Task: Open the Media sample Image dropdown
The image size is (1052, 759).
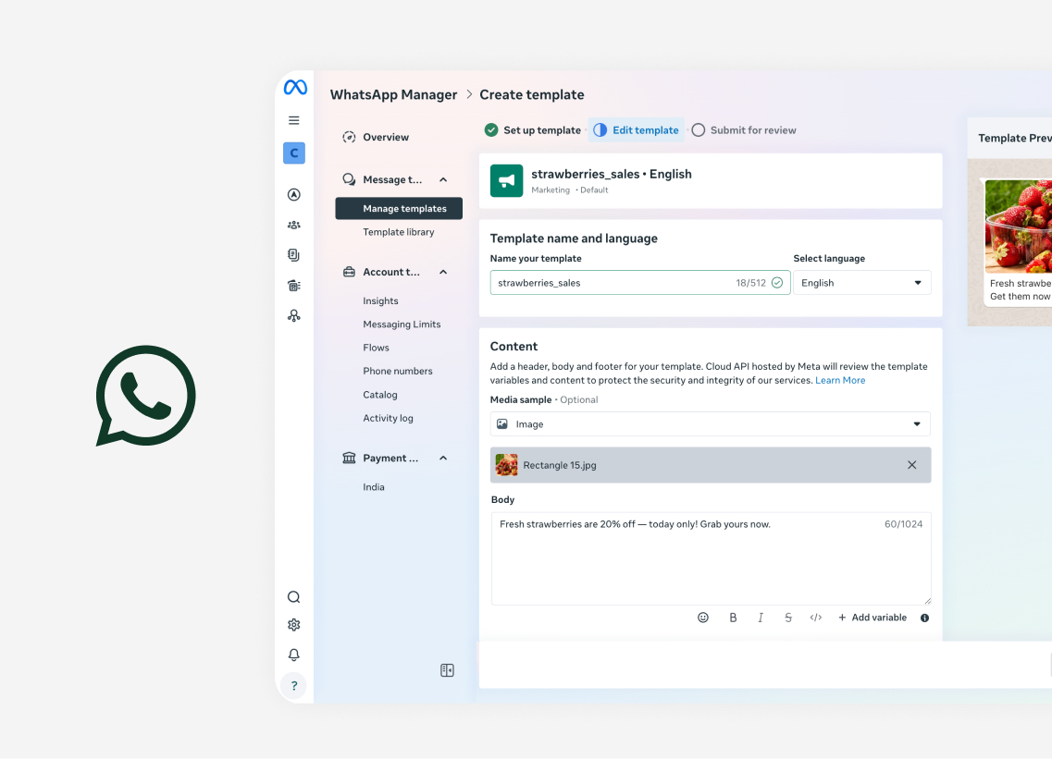Action: pos(710,424)
